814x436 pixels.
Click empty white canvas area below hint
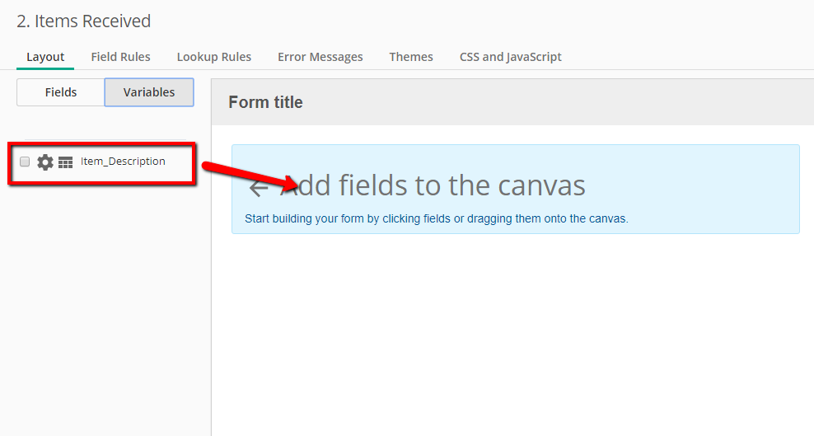[x=512, y=332]
